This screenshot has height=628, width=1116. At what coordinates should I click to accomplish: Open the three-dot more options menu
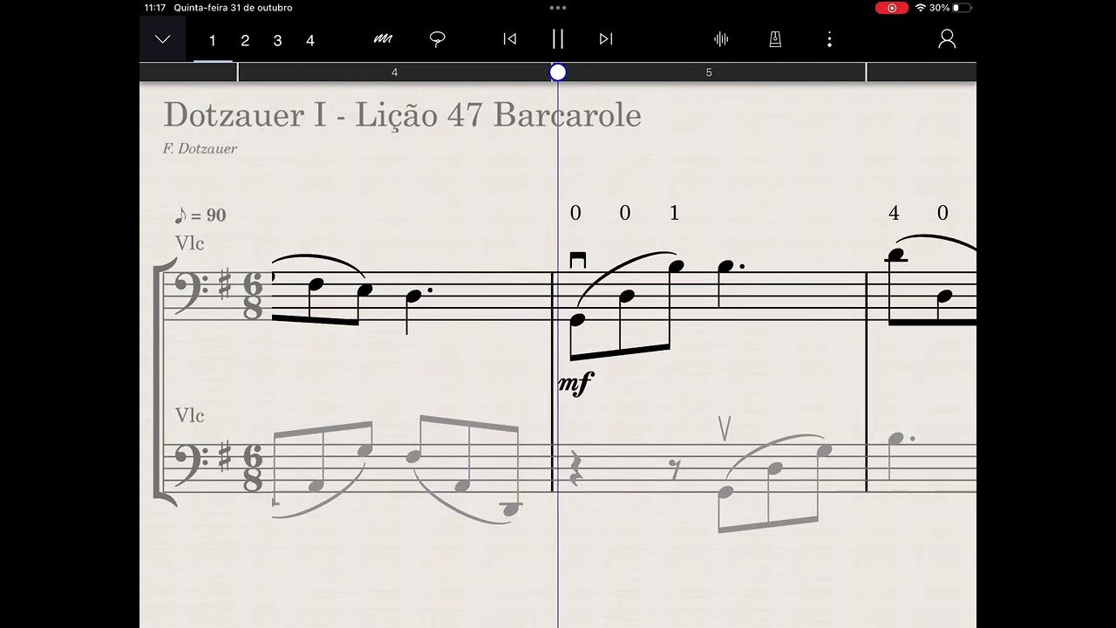point(829,39)
